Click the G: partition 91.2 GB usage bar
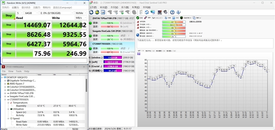The image size is (275, 130). pyautogui.click(x=113, y=71)
